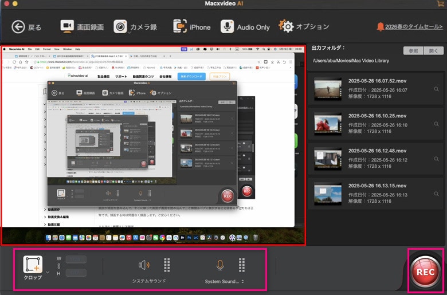Toggle the aspect ratio link between W and H
Screen dimensions: 447x295
coord(58,266)
